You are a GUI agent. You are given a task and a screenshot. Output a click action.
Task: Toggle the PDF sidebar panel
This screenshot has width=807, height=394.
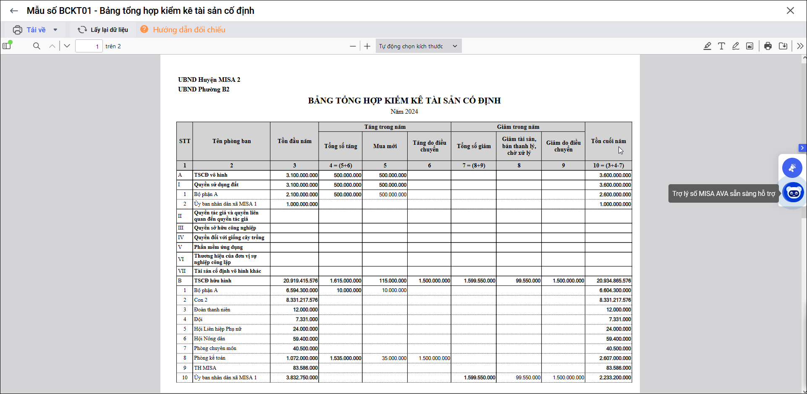(7, 46)
